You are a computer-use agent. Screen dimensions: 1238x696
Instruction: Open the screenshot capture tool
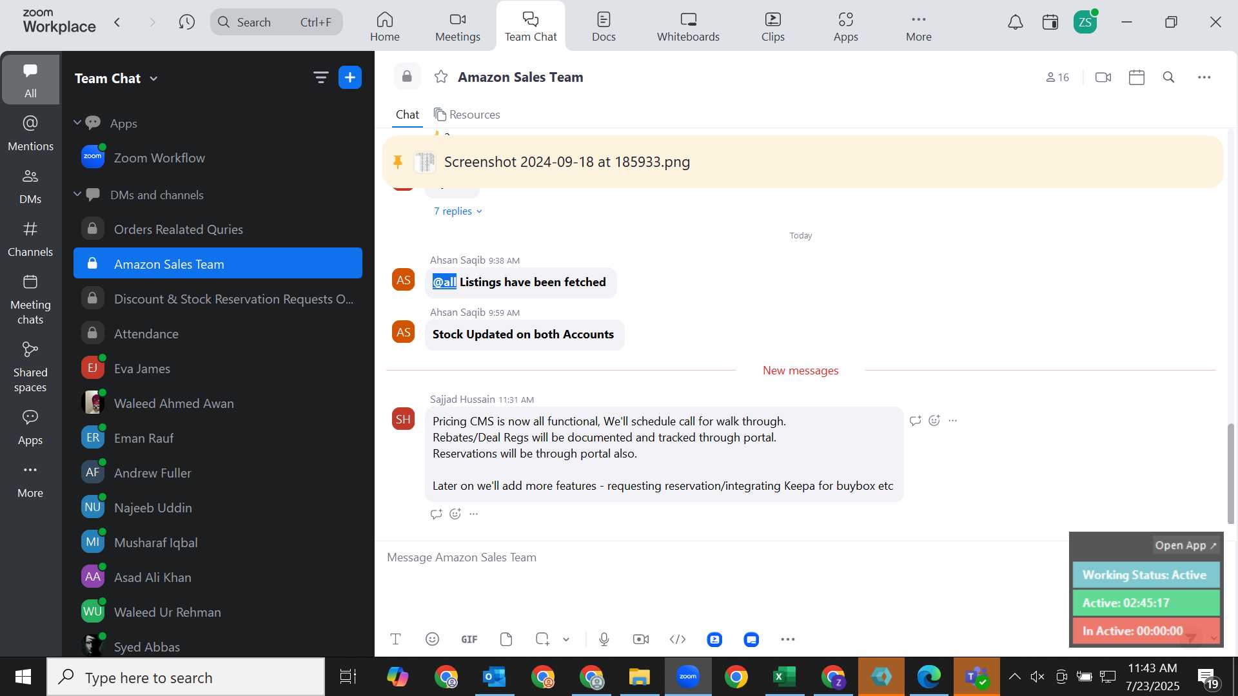(x=542, y=639)
